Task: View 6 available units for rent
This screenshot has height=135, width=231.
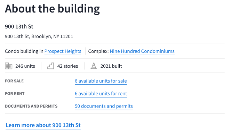Action: 101,94
